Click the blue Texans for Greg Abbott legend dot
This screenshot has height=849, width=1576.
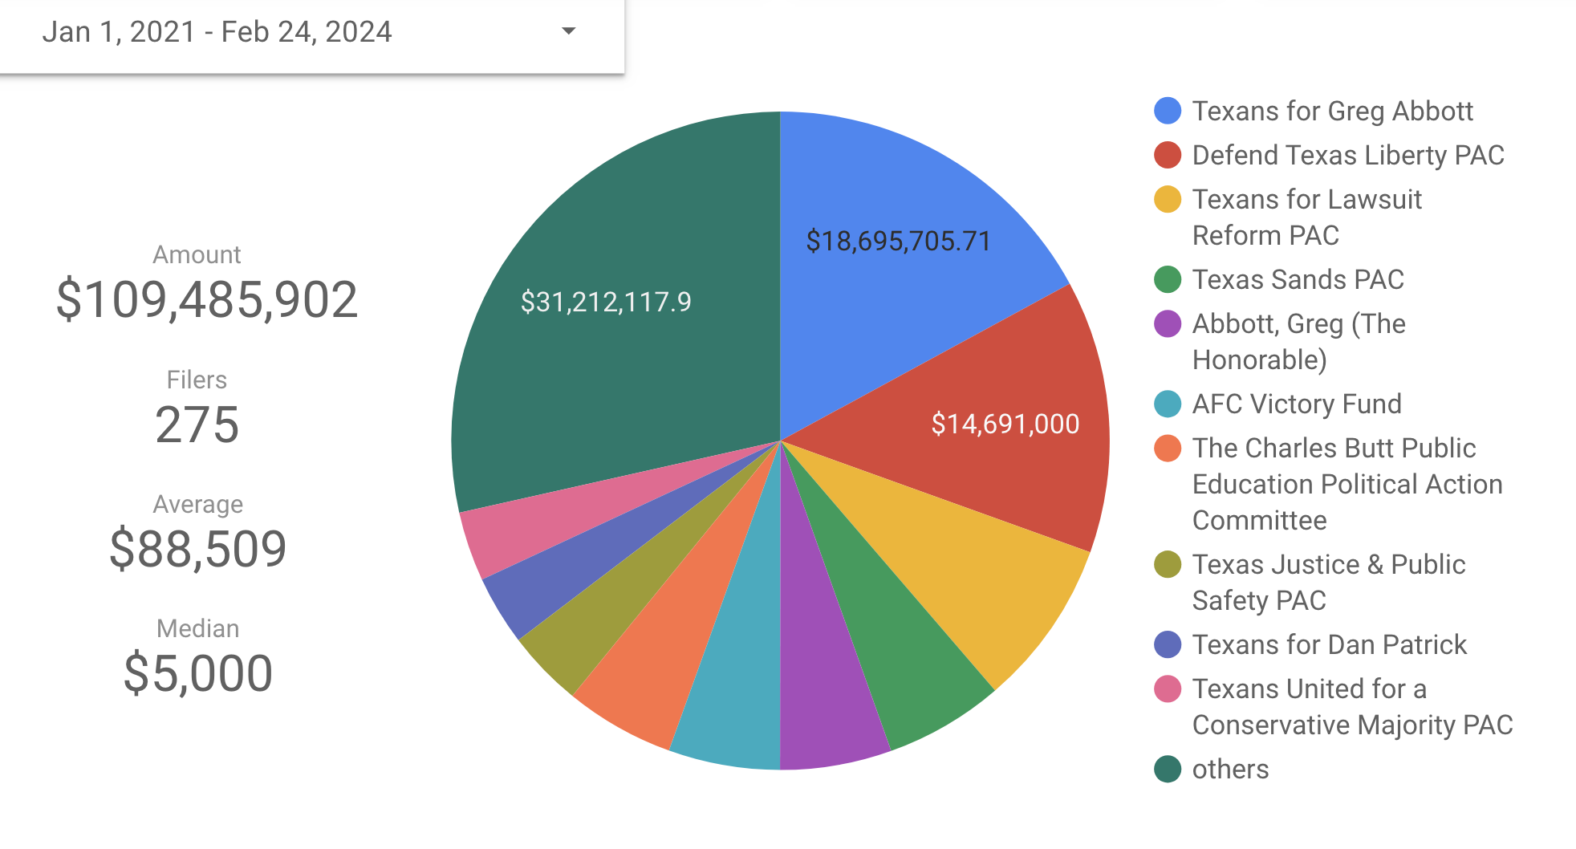(x=1168, y=111)
